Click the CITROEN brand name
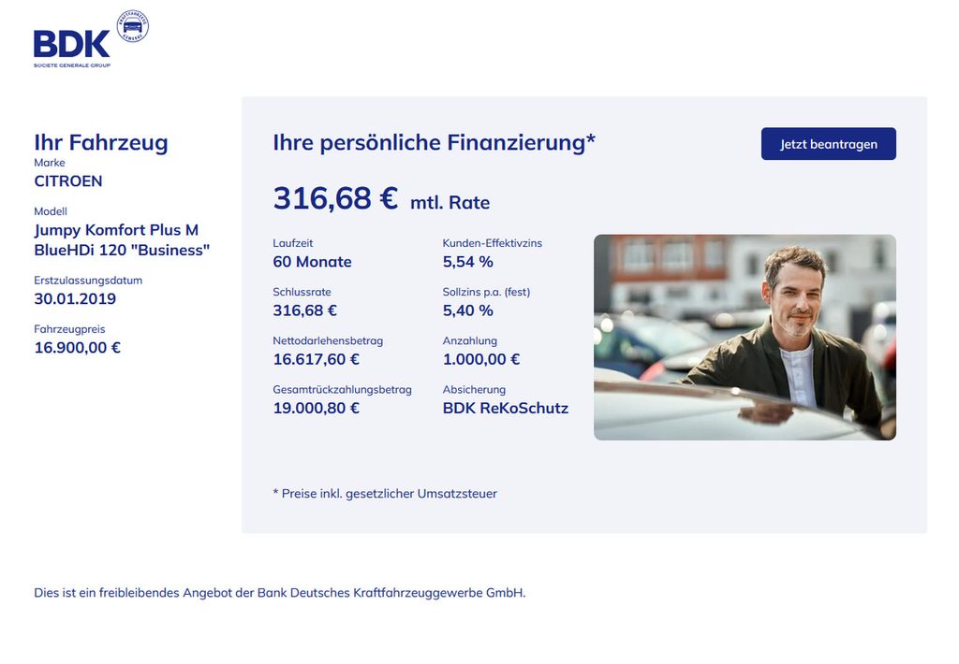This screenshot has height=664, width=959. coord(67,181)
